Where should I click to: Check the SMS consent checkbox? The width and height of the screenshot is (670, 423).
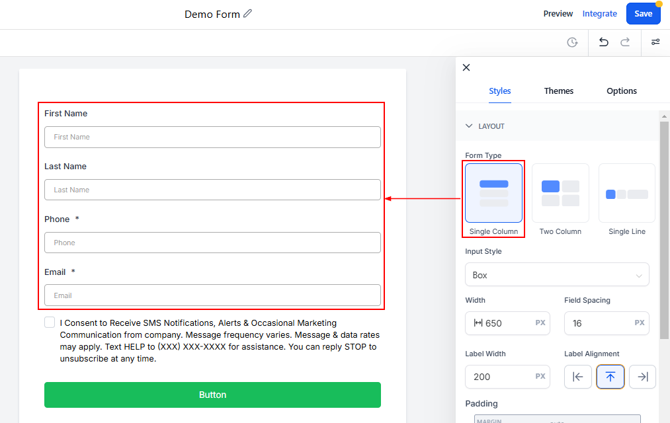50,323
